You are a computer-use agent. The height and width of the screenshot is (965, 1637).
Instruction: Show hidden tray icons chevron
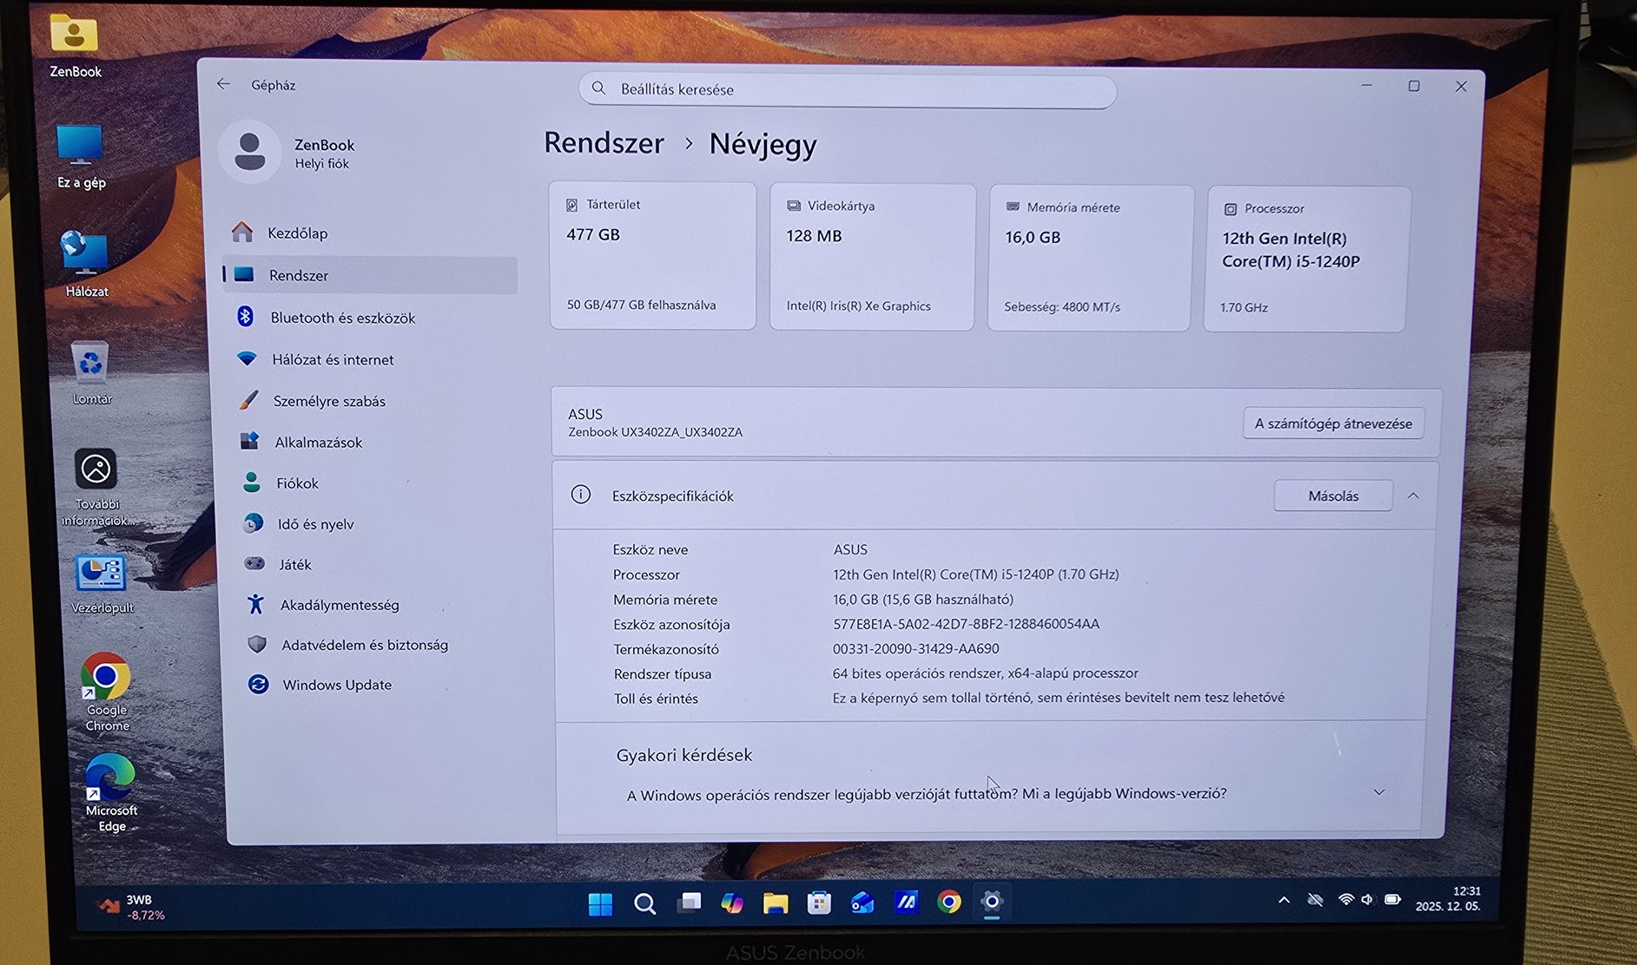click(x=1284, y=900)
